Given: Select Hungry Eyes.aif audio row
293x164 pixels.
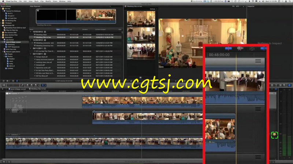Looking at the screenshot, I should [x=76, y=57].
